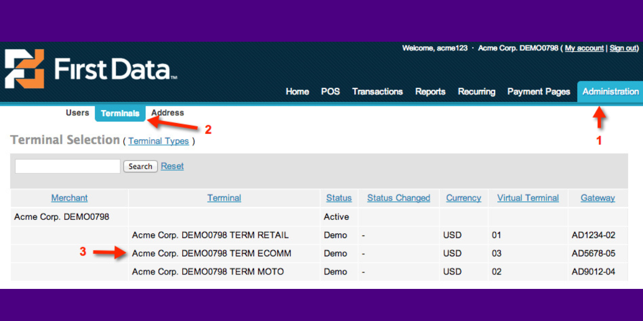
Task: Go to the POS tab
Action: pos(330,91)
